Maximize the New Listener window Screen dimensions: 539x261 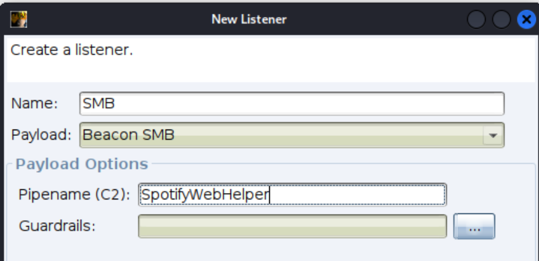[502, 20]
